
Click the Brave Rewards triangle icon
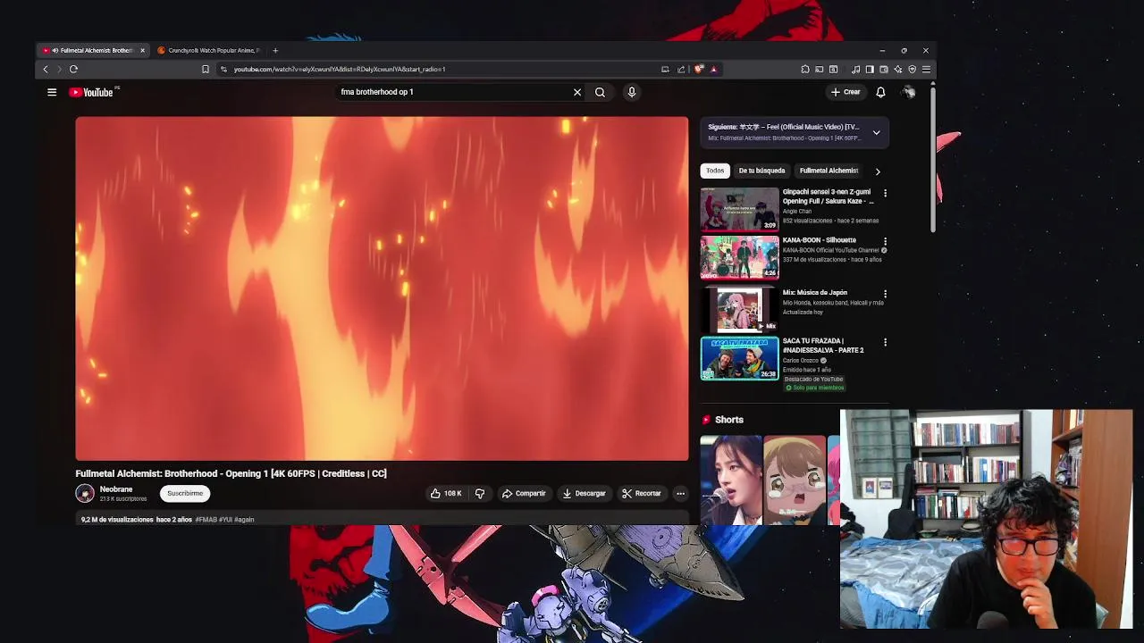tap(713, 69)
